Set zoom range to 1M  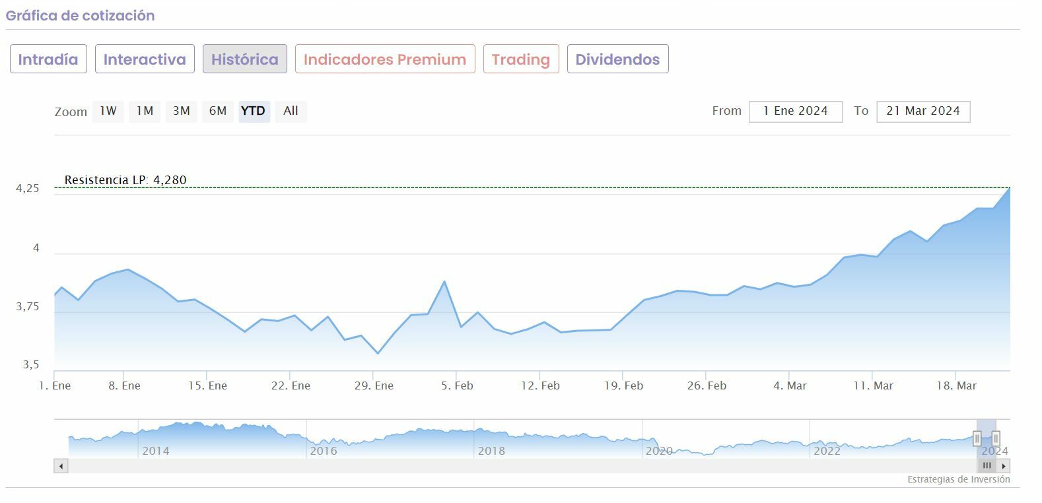coord(145,111)
